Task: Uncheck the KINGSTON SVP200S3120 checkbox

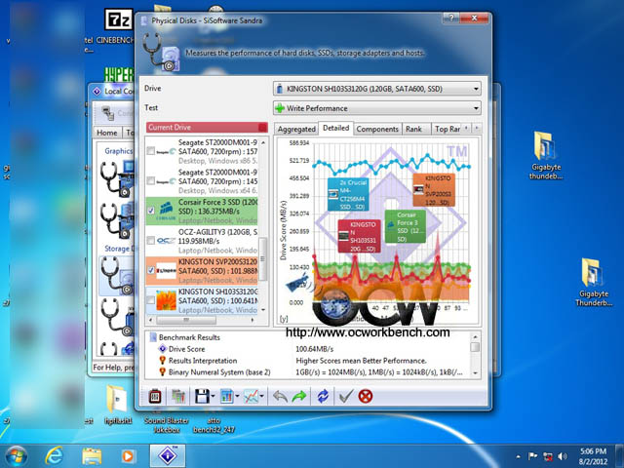Action: (151, 270)
